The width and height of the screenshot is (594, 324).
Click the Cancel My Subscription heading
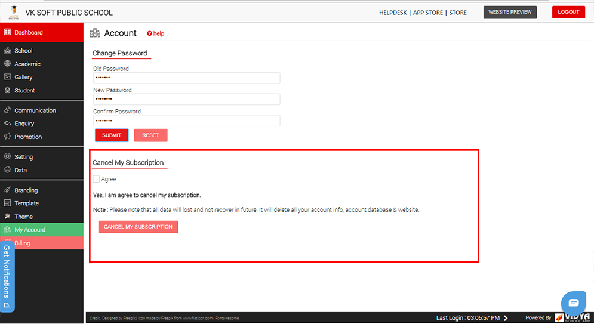[128, 162]
